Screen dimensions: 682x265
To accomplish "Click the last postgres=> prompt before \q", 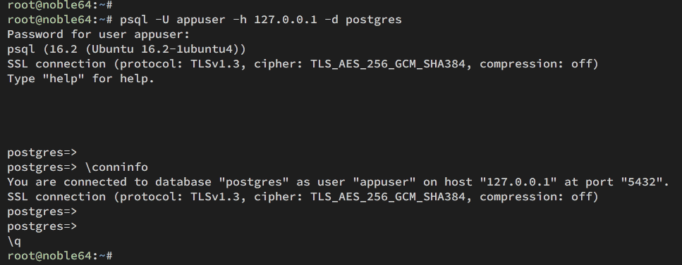I will pyautogui.click(x=42, y=226).
